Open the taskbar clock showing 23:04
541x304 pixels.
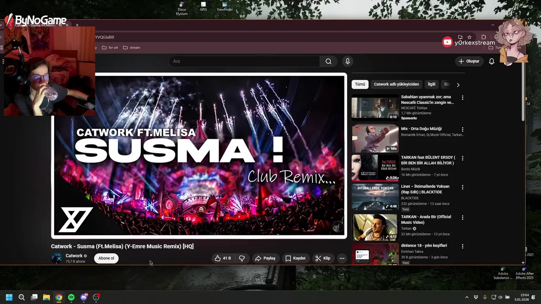[x=521, y=297]
